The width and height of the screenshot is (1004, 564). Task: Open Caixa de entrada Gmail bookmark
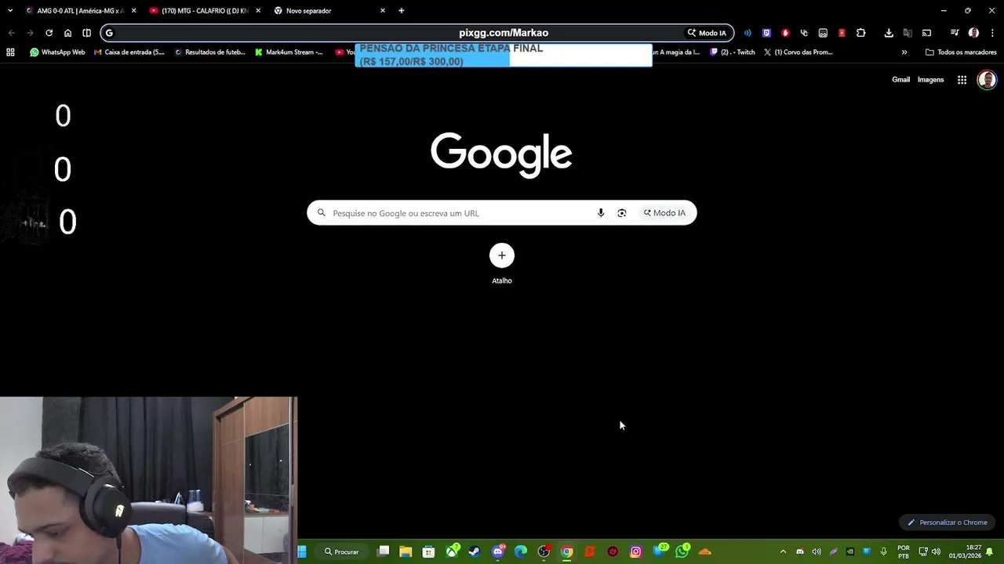(x=129, y=52)
